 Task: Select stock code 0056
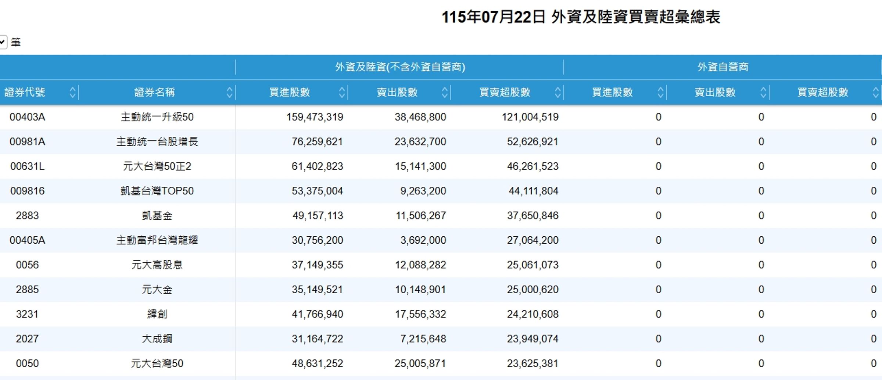(x=27, y=265)
